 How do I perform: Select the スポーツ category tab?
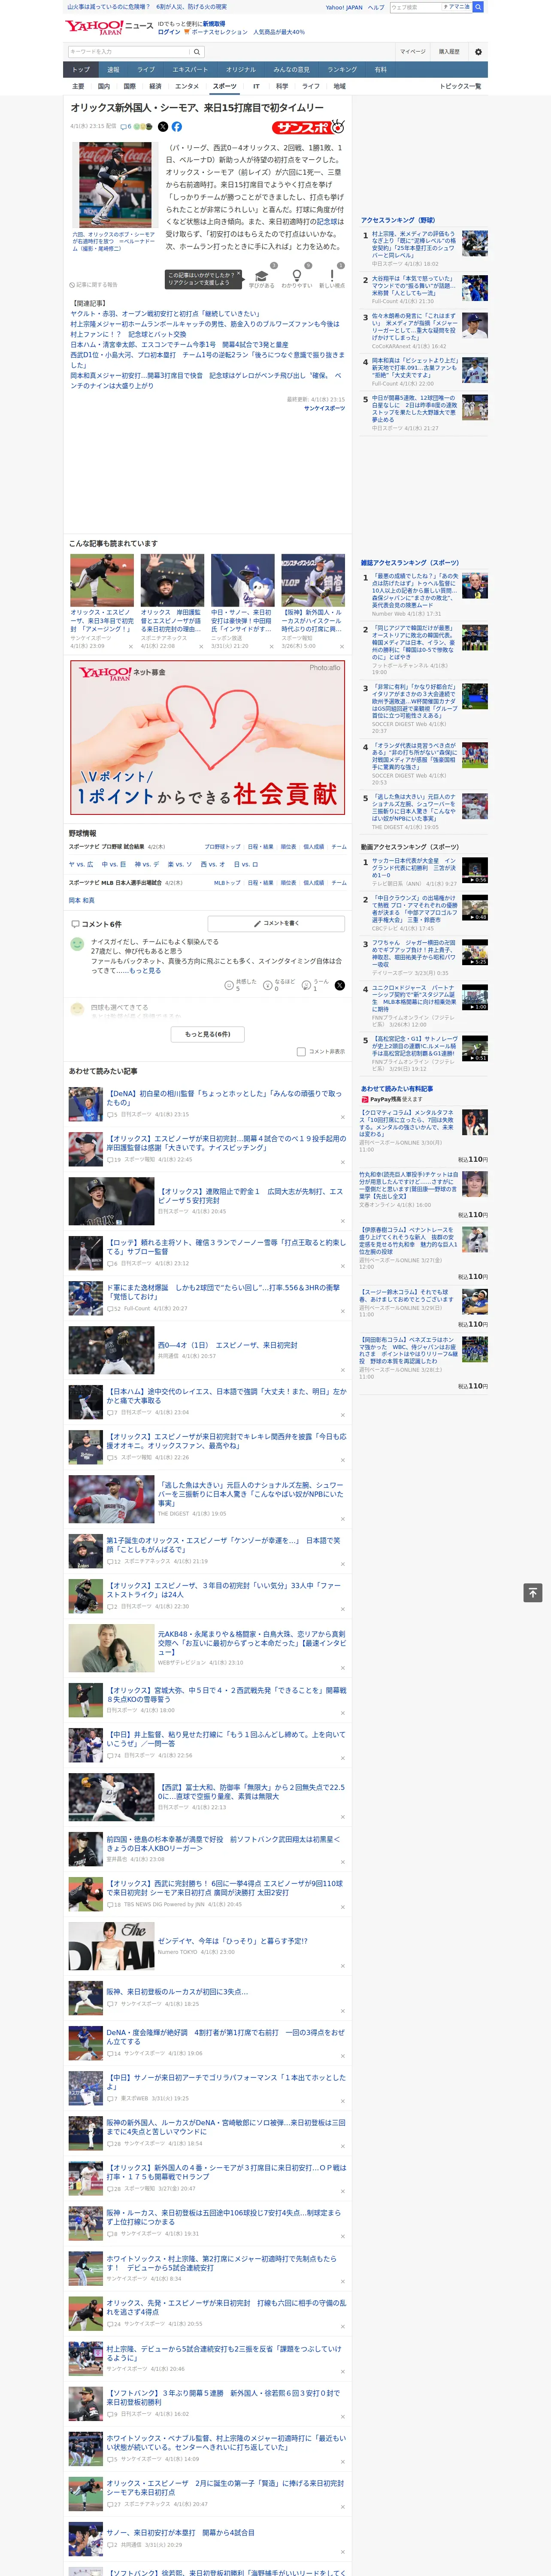(225, 86)
